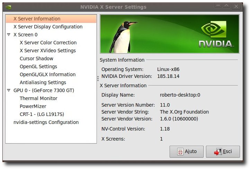Open X Server Color Correction page

48,43
